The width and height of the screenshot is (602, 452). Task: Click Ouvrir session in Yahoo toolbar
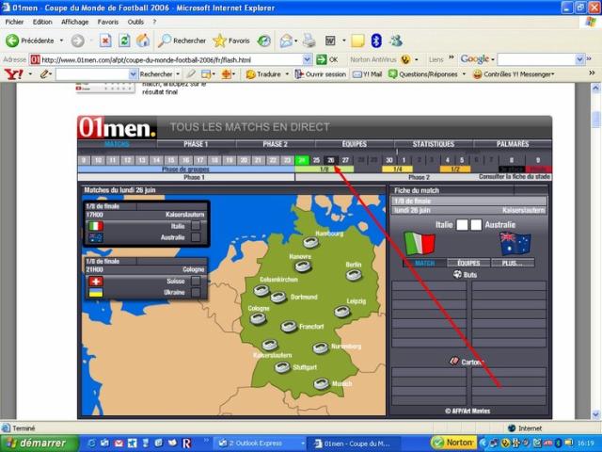(320, 74)
